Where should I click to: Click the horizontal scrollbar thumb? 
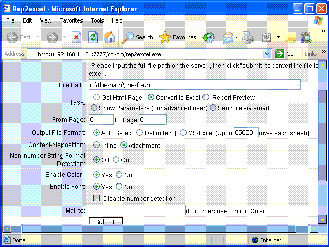click(159, 228)
